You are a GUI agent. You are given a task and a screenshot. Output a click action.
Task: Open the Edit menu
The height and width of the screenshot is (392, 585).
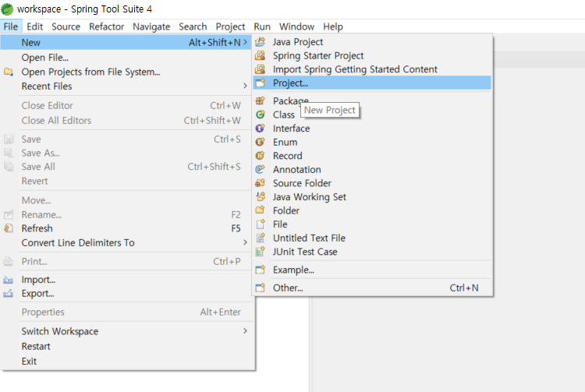coord(34,26)
